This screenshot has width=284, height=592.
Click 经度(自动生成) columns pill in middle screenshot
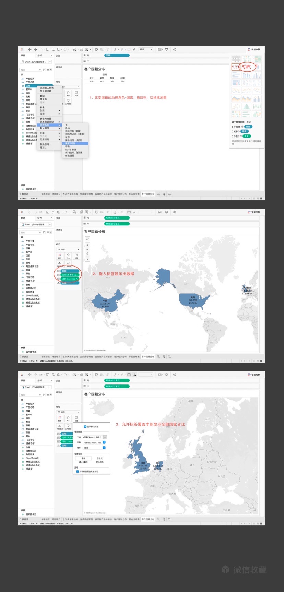117,218
